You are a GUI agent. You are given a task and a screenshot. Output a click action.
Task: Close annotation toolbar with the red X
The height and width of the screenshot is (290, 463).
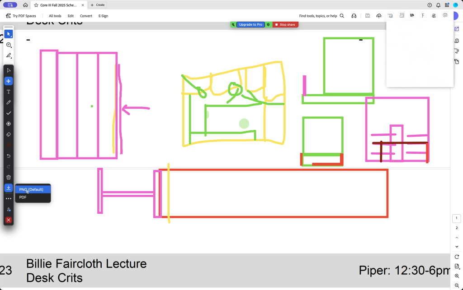coord(9,220)
